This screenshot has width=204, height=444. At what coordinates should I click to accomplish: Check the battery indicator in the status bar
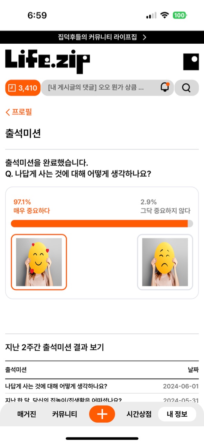[x=180, y=15]
